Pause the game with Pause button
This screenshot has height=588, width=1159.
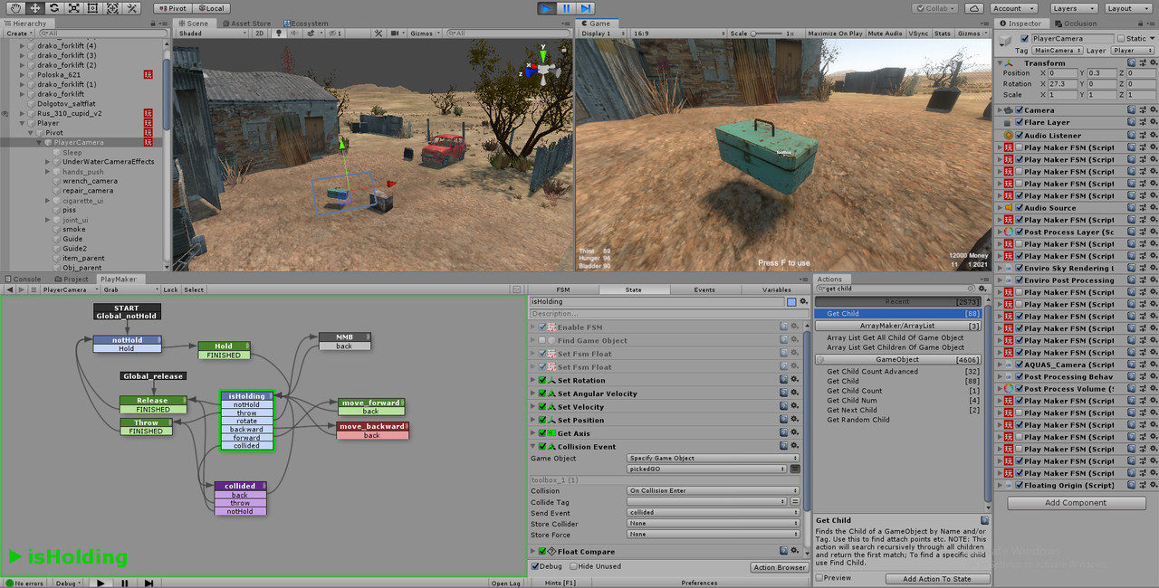tap(566, 8)
